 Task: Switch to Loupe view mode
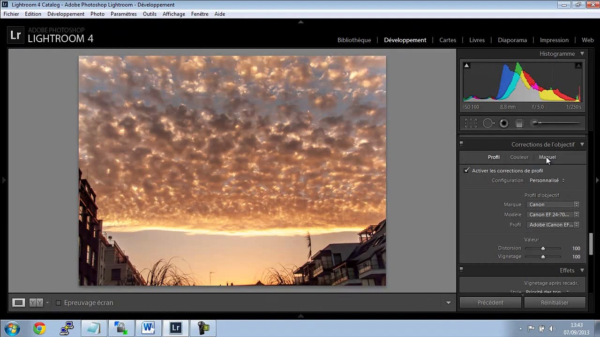(18, 303)
